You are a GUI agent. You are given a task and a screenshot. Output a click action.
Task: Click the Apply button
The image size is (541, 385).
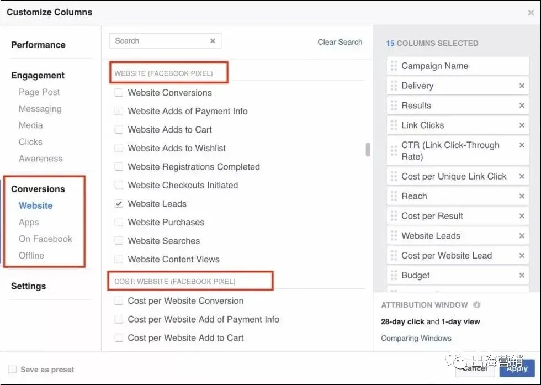click(517, 368)
